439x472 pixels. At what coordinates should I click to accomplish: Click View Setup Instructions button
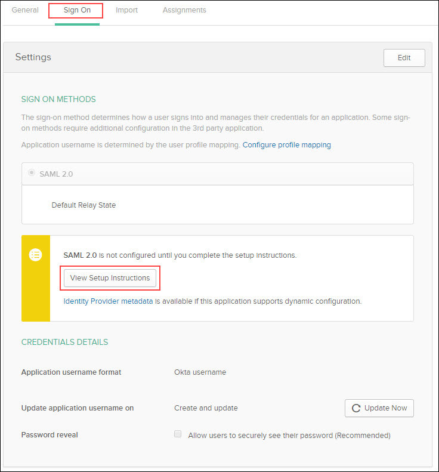(x=110, y=278)
